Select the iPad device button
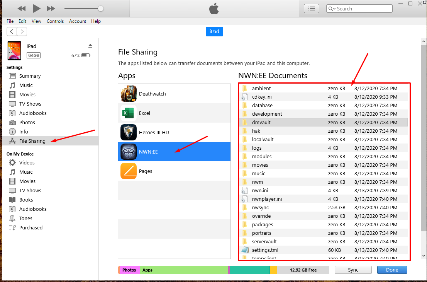This screenshot has height=282, width=427. (214, 32)
